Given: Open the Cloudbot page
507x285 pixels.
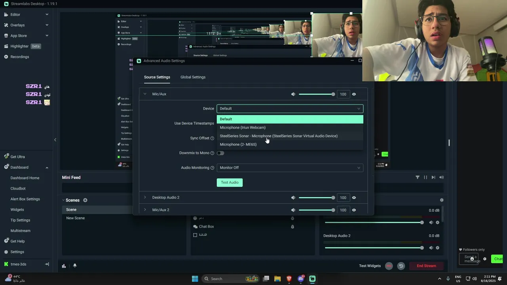Looking at the screenshot, I should coord(18,188).
